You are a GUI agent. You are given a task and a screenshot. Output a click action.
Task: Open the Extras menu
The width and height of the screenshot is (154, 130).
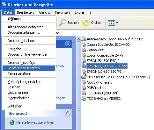click(x=80, y=12)
